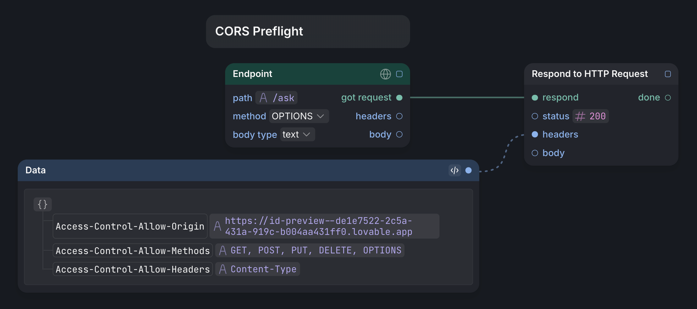Click the body type label
The width and height of the screenshot is (697, 309).
click(x=255, y=135)
